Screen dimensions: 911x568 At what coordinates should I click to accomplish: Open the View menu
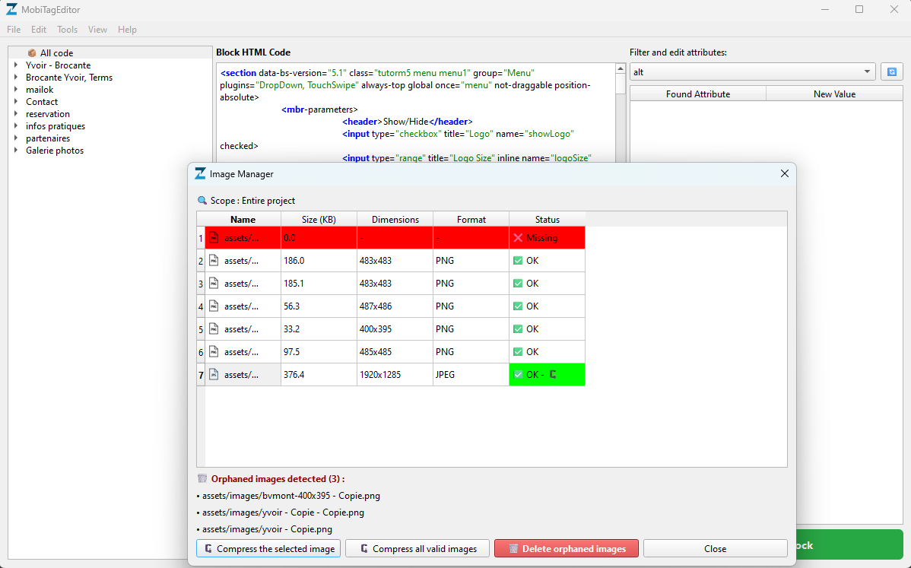[x=97, y=30]
